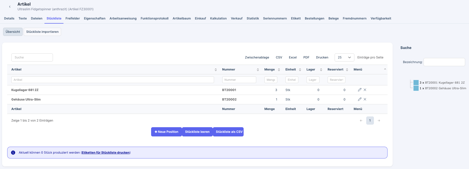Sort the table by Artikel column
This screenshot has height=169, width=469.
pyautogui.click(x=216, y=70)
